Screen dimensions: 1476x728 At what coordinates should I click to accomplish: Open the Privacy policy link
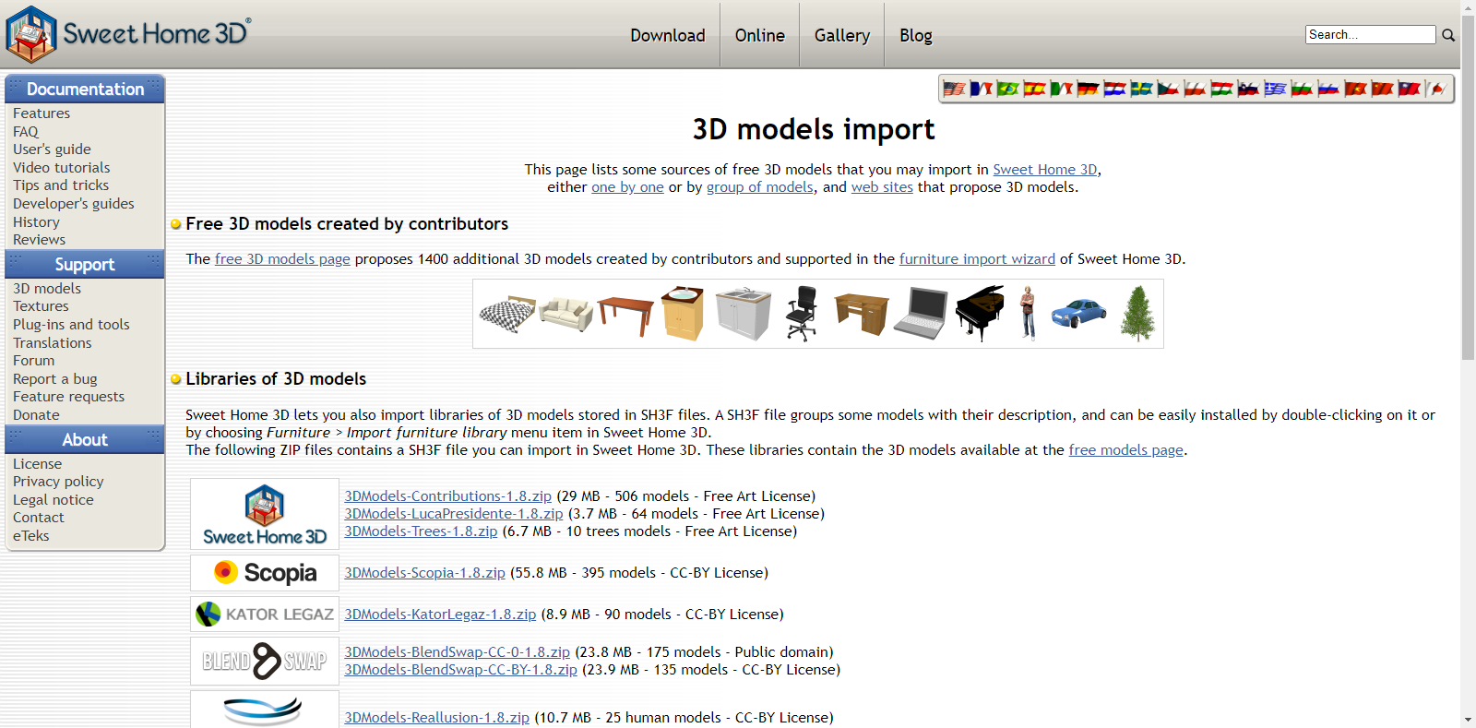click(58, 482)
